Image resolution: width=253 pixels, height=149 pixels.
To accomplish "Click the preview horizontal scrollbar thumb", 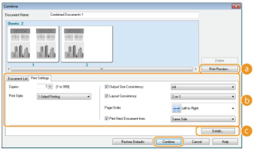I will click(x=102, y=69).
